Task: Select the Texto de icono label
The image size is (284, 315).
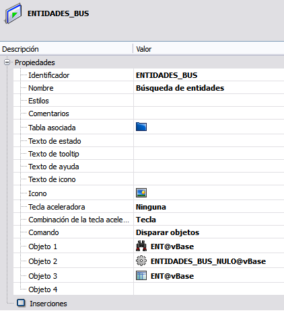Action: pos(52,179)
